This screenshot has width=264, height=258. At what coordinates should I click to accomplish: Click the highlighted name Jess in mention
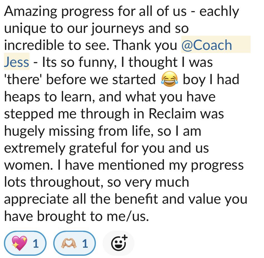16,62
